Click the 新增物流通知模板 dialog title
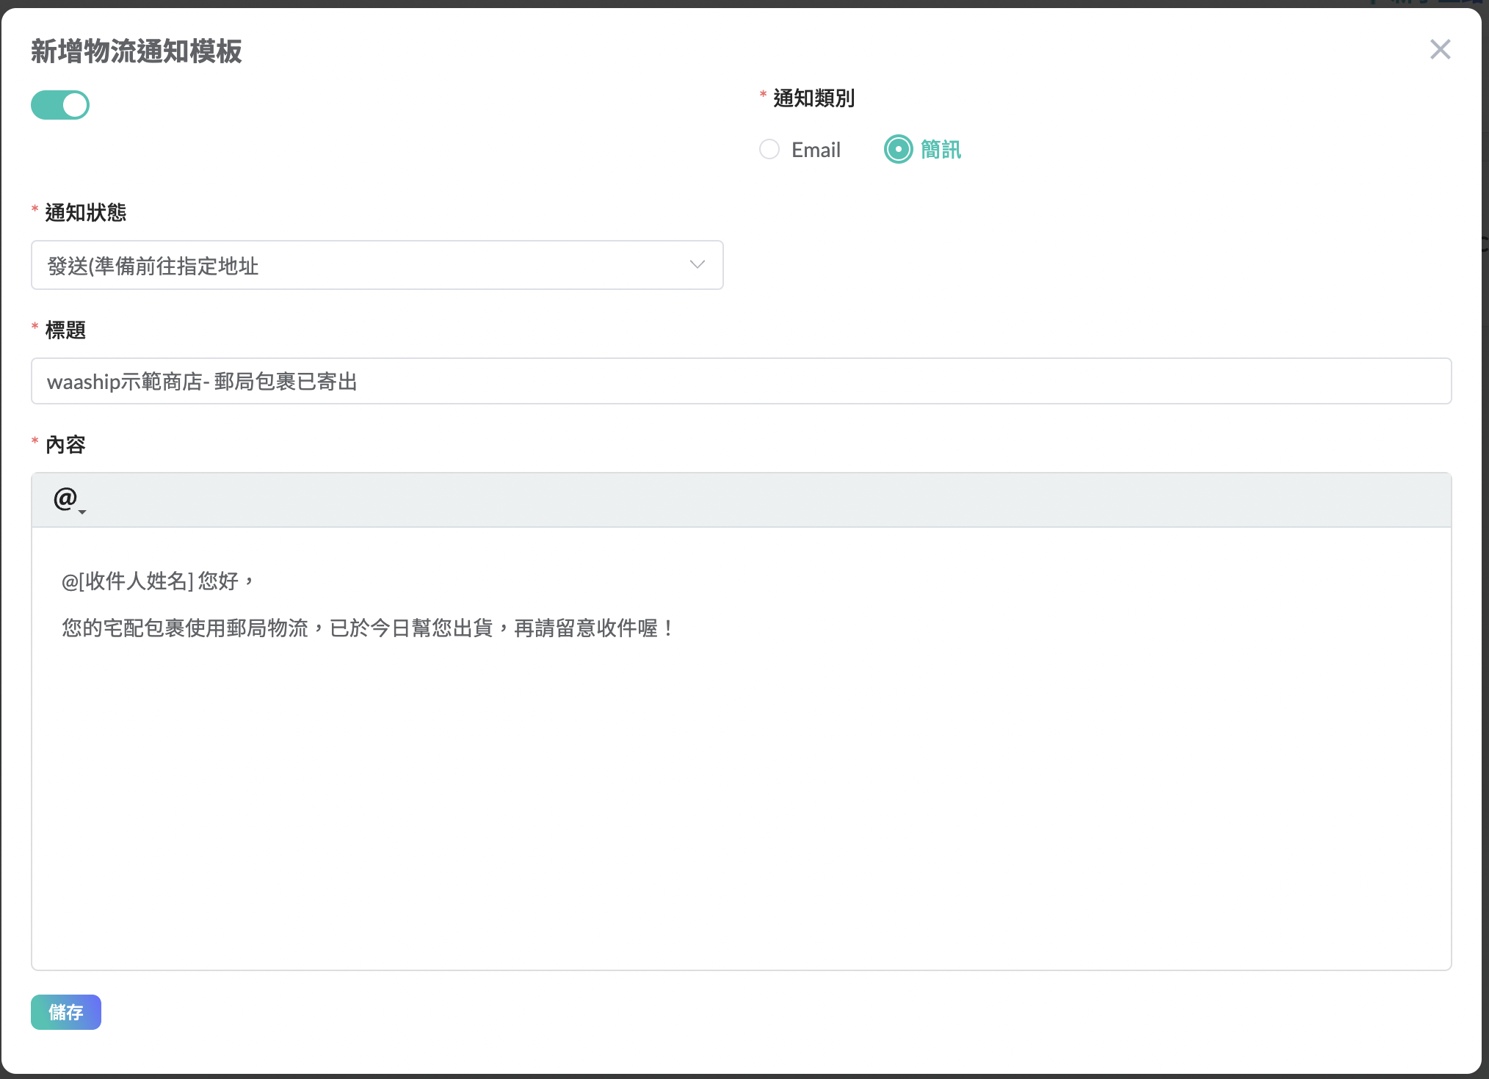 tap(137, 52)
